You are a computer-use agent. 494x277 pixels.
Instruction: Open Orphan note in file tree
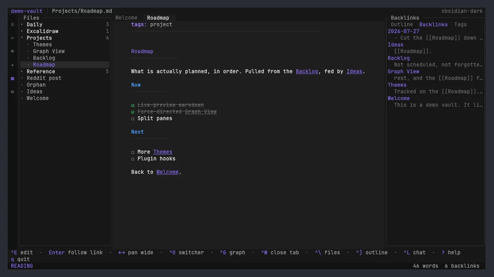[x=36, y=85]
